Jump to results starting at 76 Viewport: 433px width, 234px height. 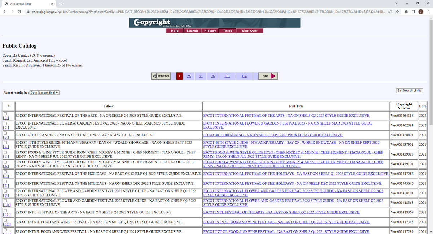[213, 76]
